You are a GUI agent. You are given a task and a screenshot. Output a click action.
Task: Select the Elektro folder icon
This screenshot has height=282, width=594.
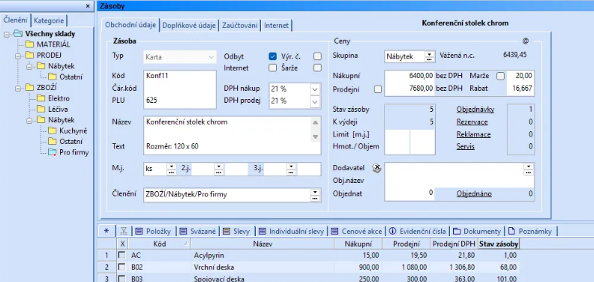click(x=41, y=98)
